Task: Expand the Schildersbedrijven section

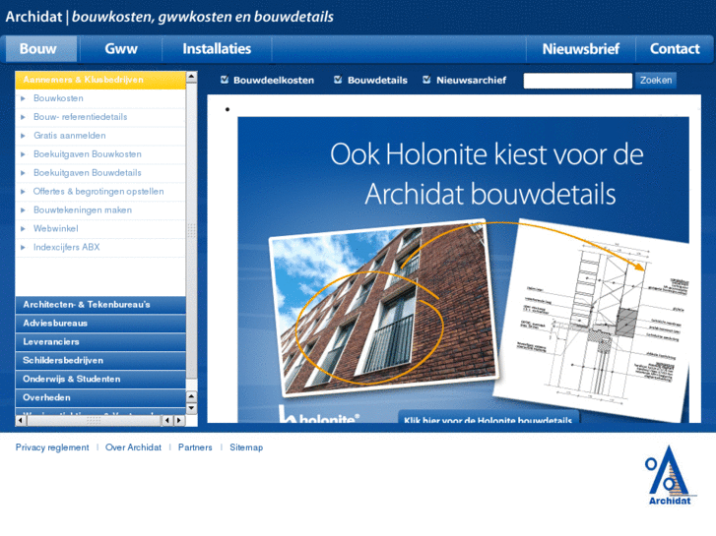Action: point(100,361)
